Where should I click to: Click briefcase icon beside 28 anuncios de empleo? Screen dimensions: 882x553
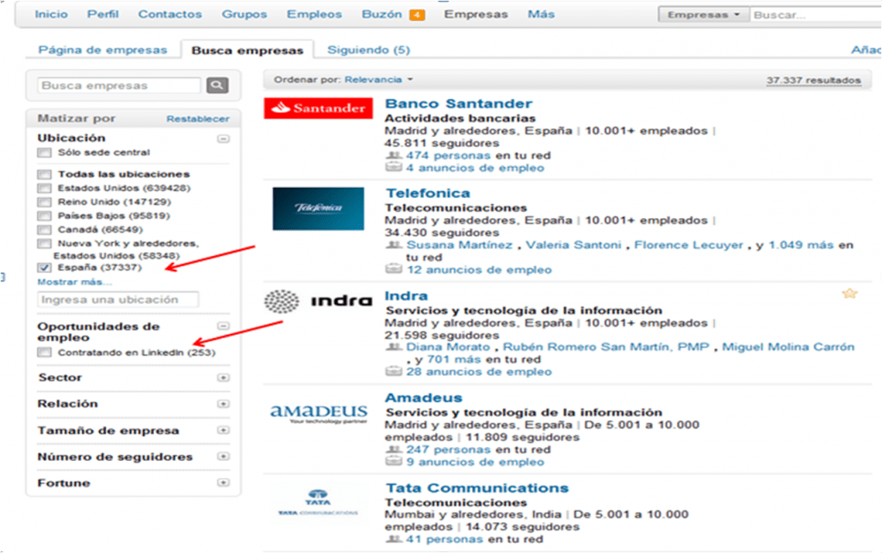tap(393, 370)
